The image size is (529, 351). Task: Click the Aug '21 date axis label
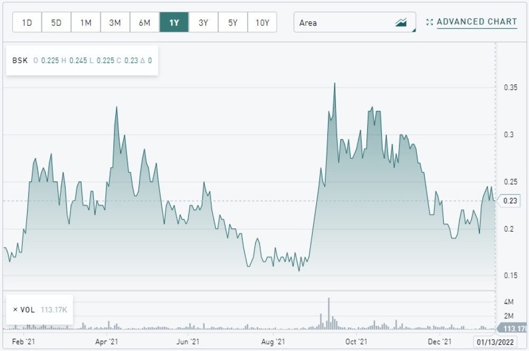(x=273, y=341)
